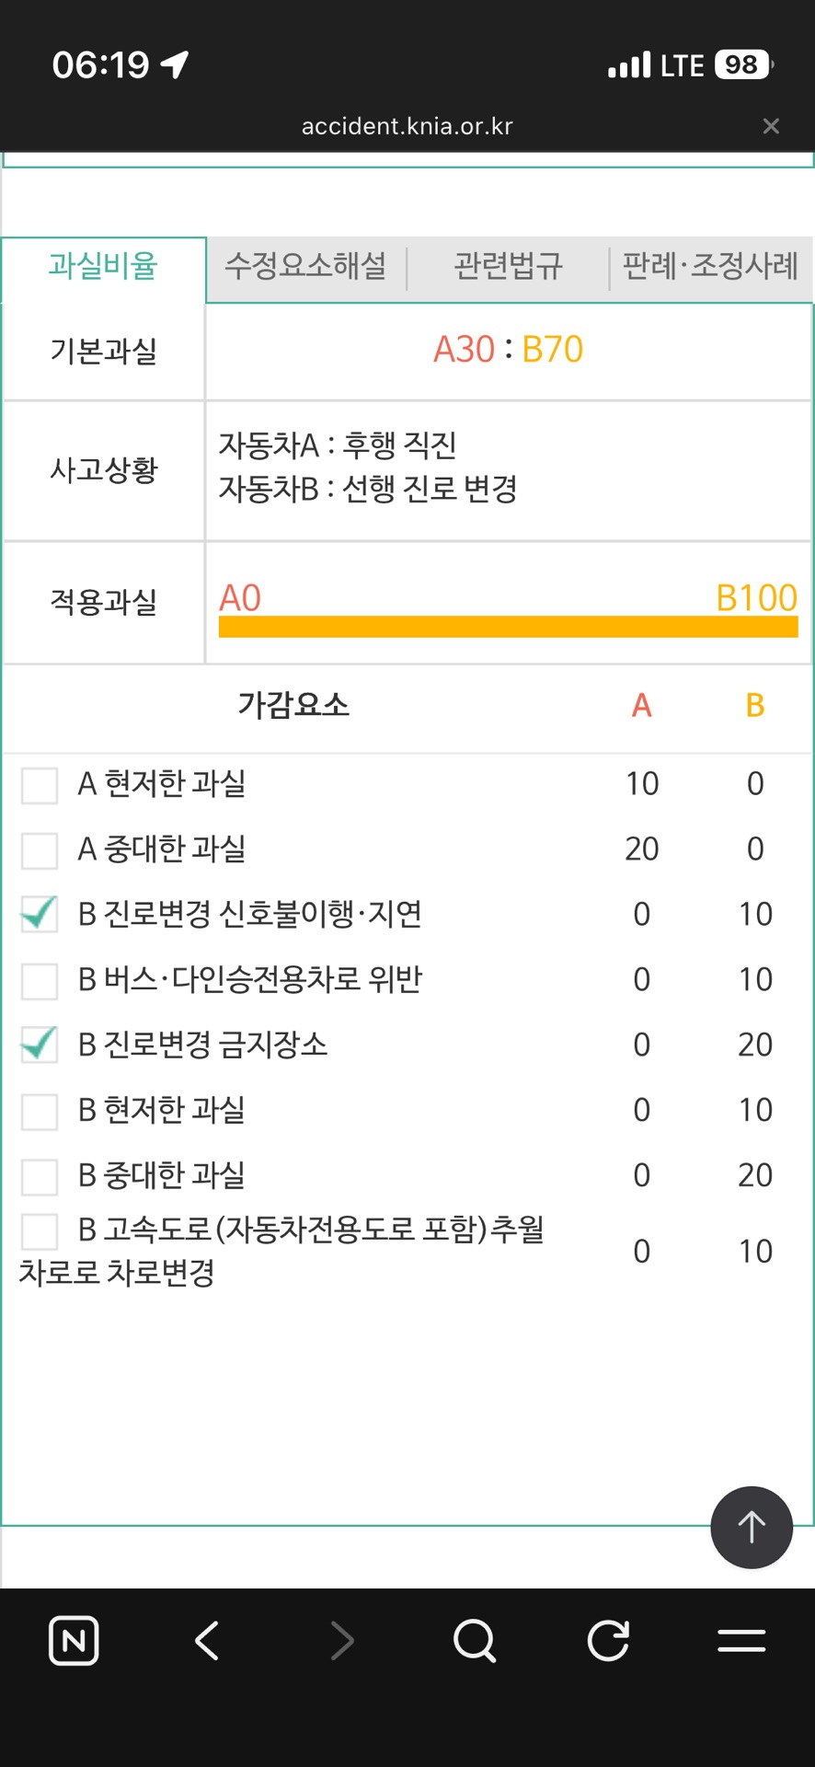Open the browser hamburger menu
The image size is (815, 1767).
[741, 1640]
